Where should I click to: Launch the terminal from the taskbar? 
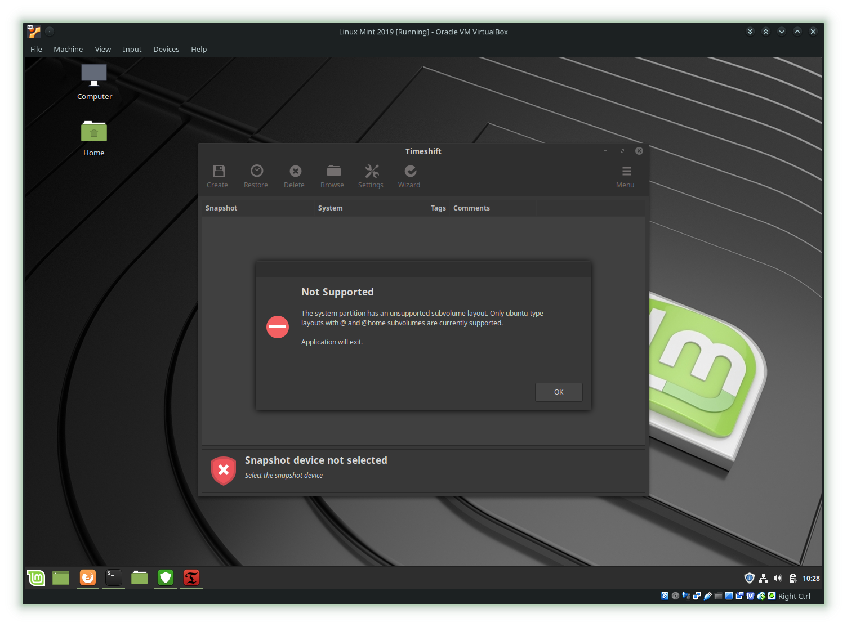113,578
